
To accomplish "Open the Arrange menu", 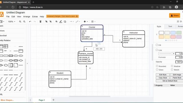I will tap(27, 17).
